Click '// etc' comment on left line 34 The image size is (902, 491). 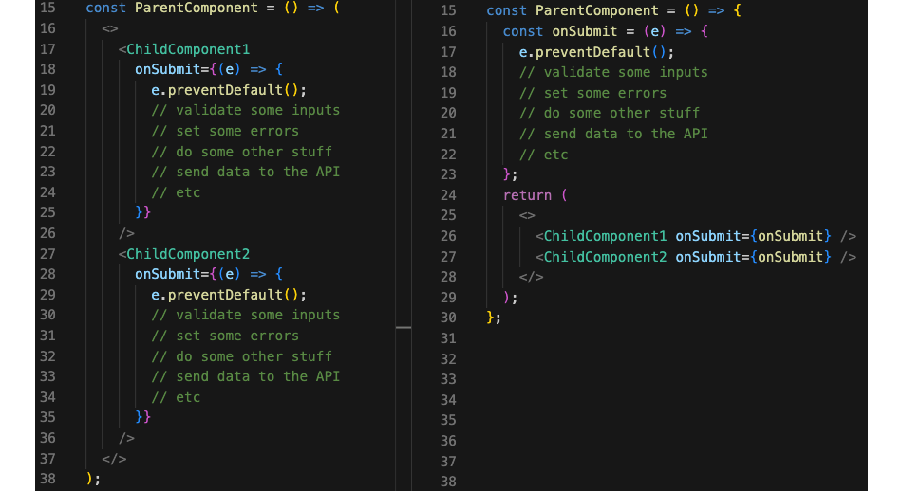pos(176,397)
